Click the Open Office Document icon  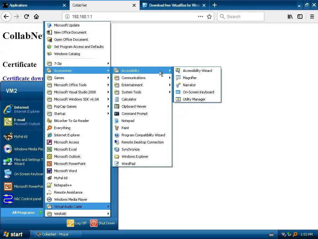[49, 40]
